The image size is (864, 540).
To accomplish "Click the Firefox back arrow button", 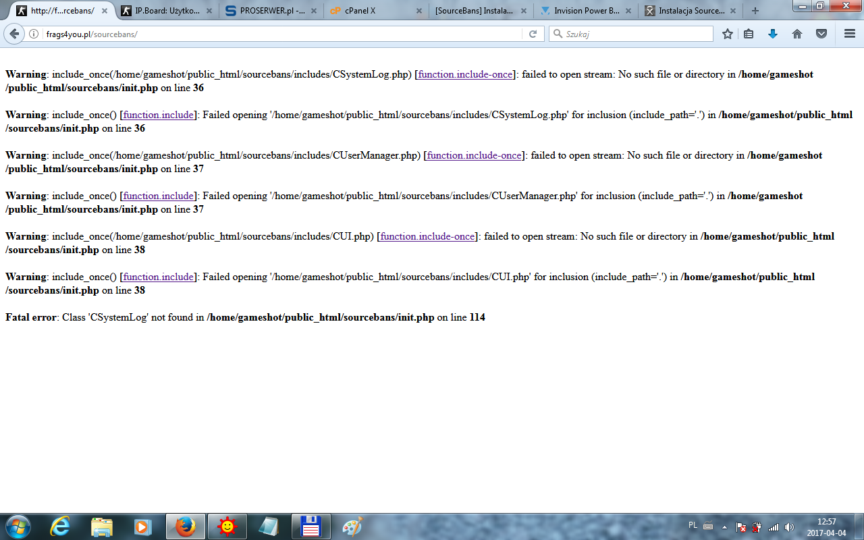I will (15, 34).
